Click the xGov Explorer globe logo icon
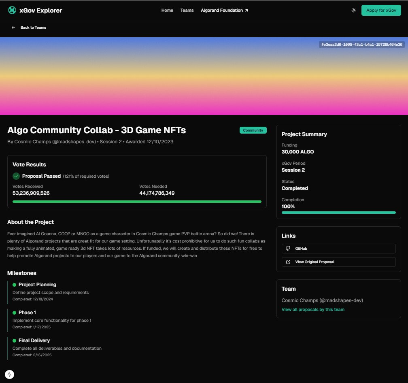The height and width of the screenshot is (383, 408). (x=12, y=10)
